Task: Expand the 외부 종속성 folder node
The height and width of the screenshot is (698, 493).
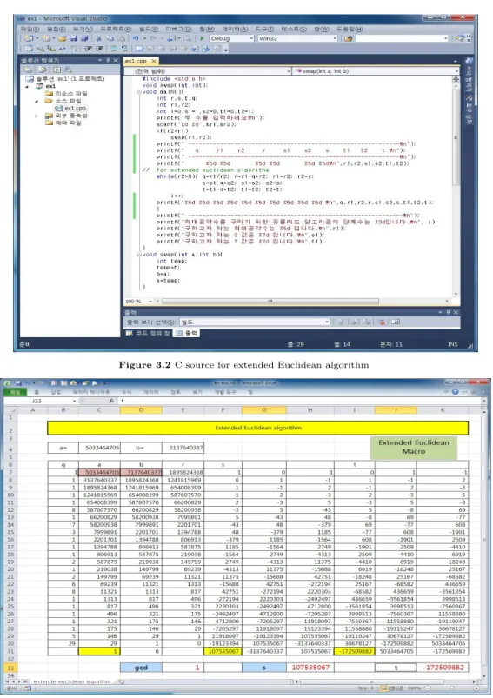Action: 37,116
